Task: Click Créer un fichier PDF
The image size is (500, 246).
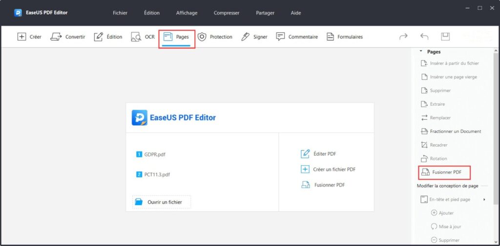Action: 328,170
